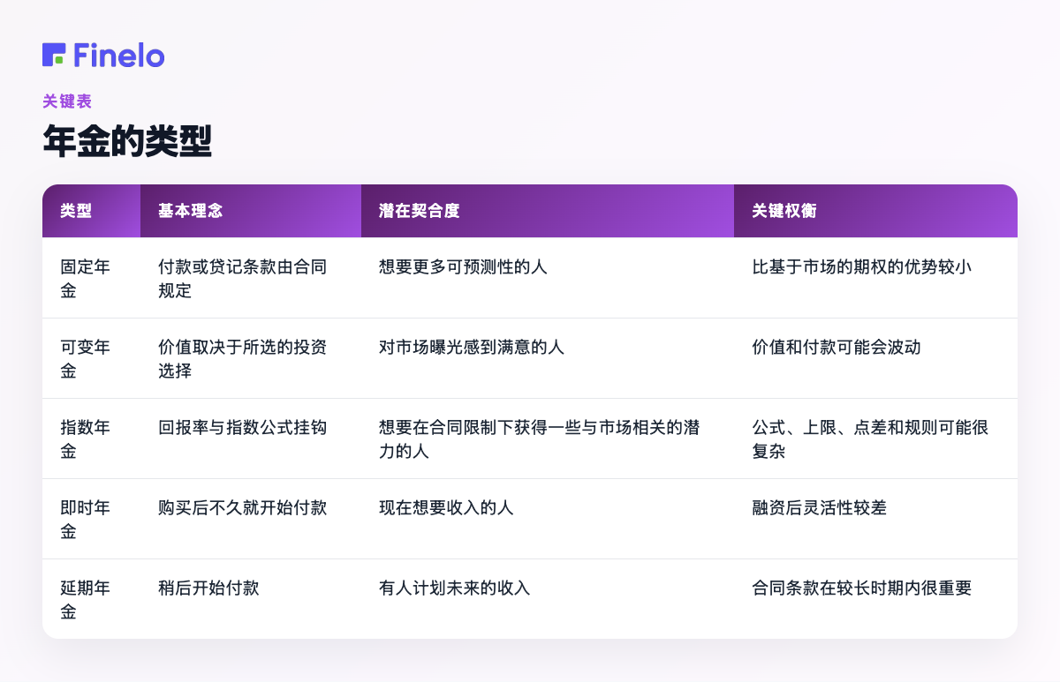
Task: Select the 延期年金 row label
Action: coord(85,599)
